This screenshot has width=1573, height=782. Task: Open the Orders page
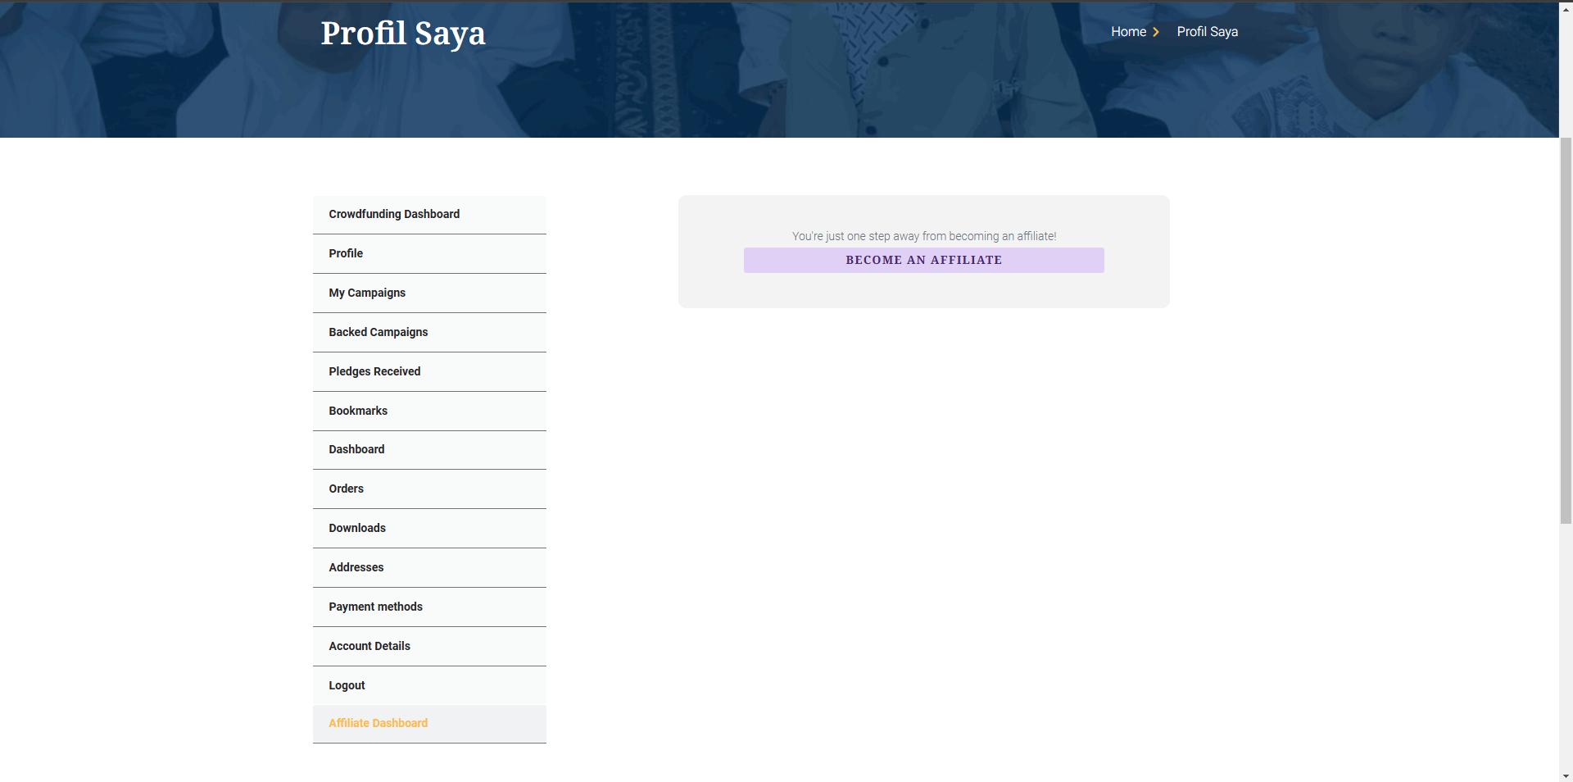(x=429, y=489)
